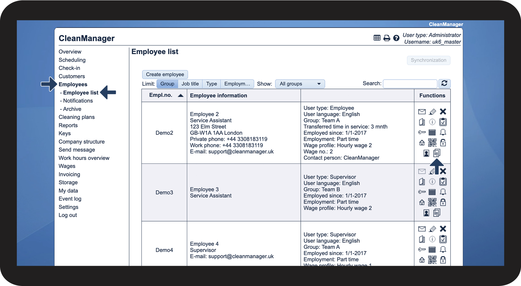
Task: Toggle the closed padlock icon for Demo3
Action: point(443,202)
